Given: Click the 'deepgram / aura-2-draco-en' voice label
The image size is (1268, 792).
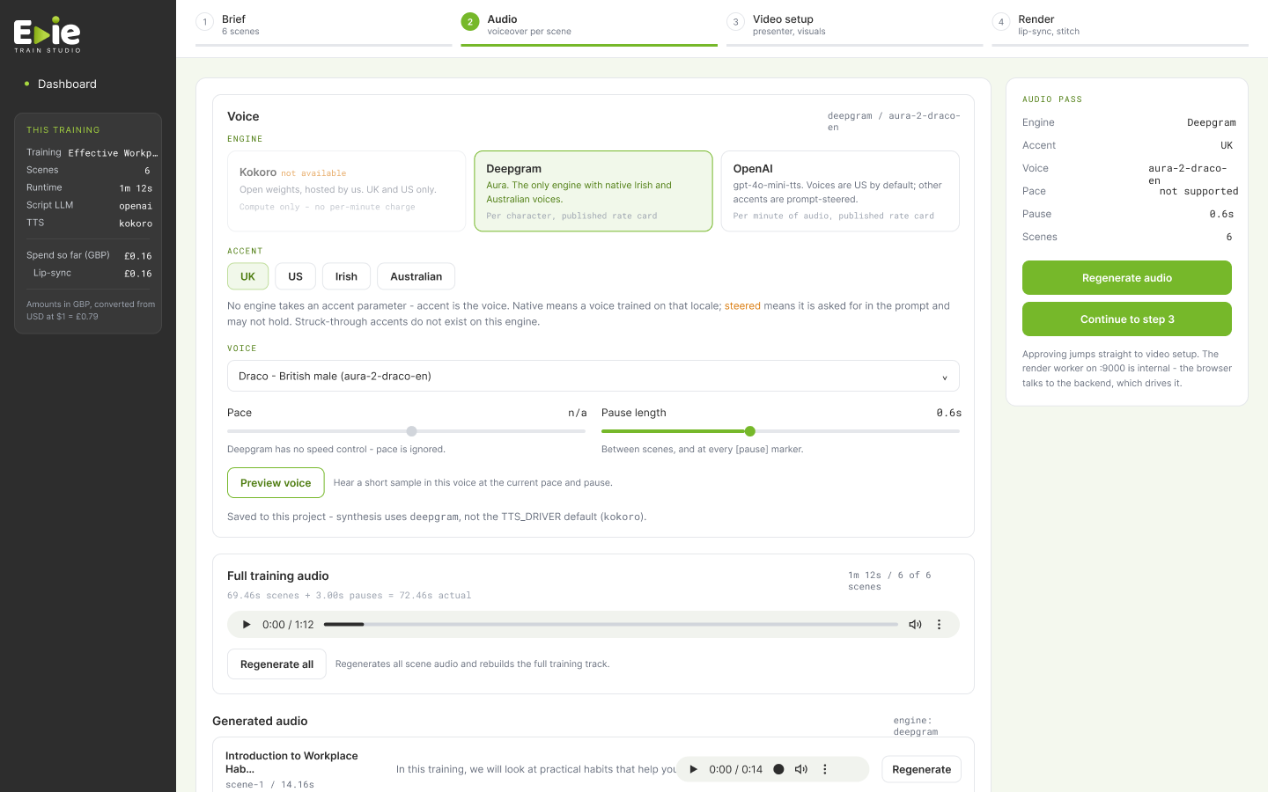Looking at the screenshot, I should [x=894, y=121].
